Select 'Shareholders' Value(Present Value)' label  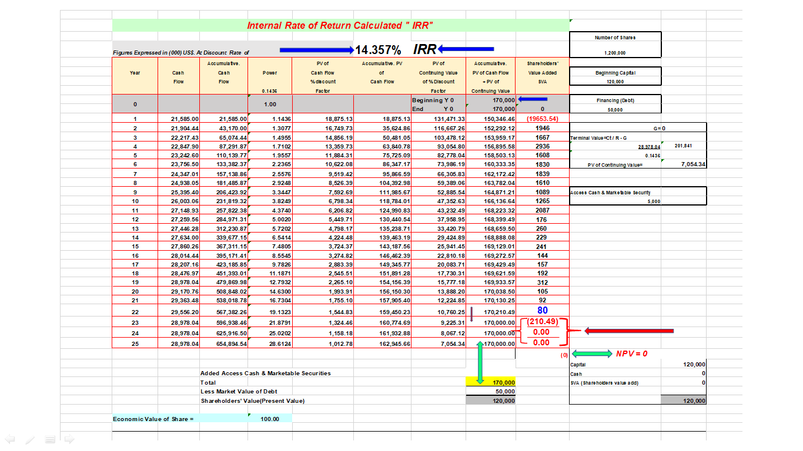click(253, 400)
